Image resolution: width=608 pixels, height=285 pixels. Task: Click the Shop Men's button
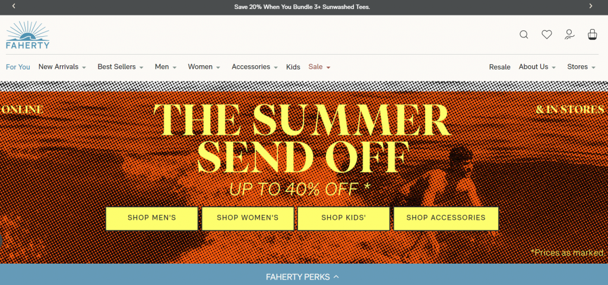pyautogui.click(x=151, y=218)
